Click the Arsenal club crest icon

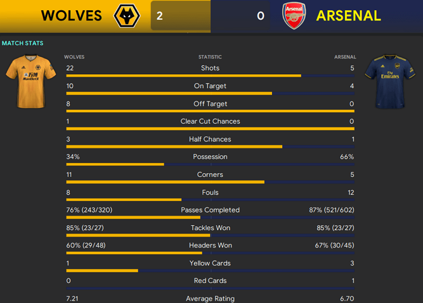pos(294,16)
